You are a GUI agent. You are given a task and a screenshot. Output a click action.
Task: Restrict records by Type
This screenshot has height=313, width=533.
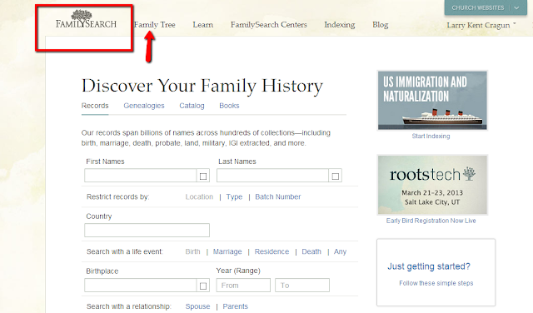click(x=234, y=196)
